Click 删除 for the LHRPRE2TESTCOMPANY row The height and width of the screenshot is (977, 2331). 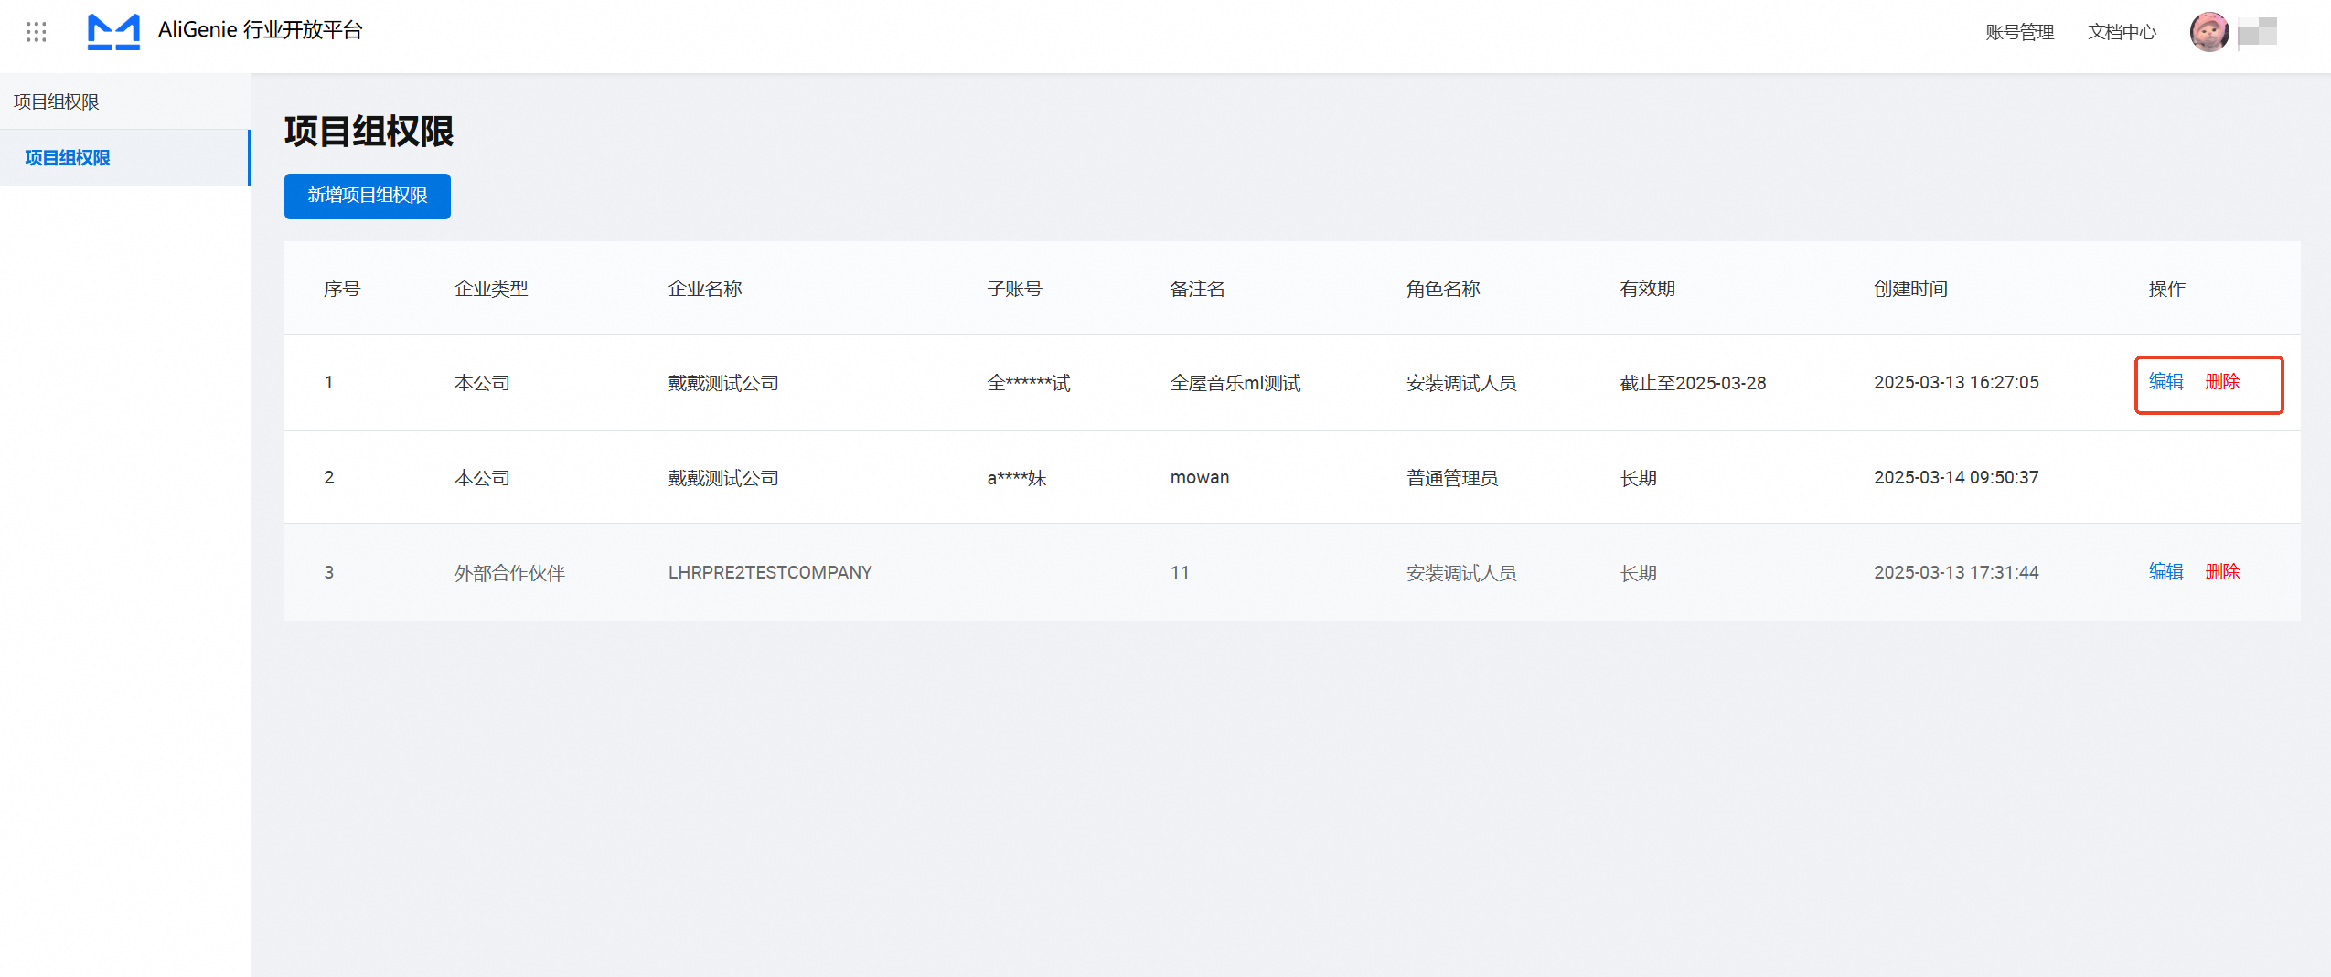point(2222,572)
